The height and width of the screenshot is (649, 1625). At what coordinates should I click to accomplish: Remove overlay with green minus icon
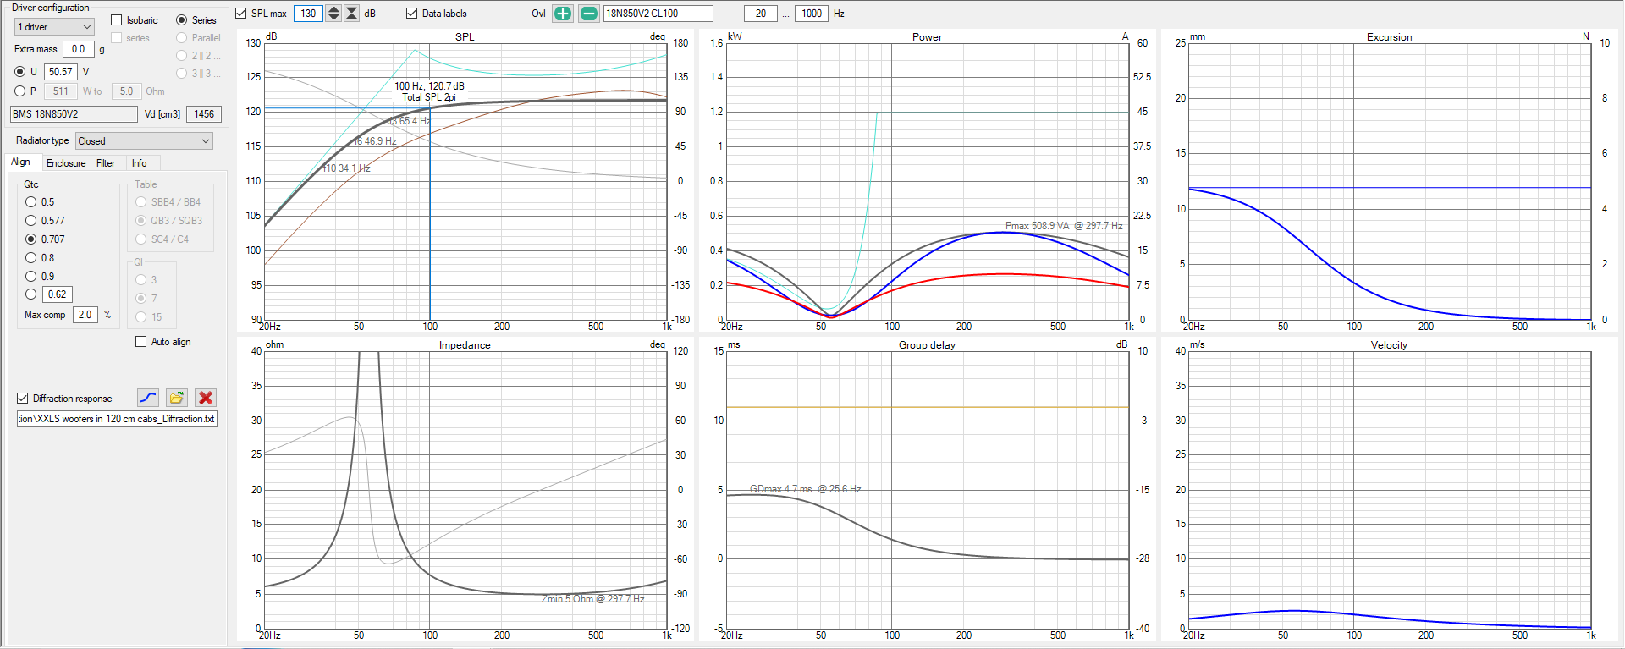[589, 14]
